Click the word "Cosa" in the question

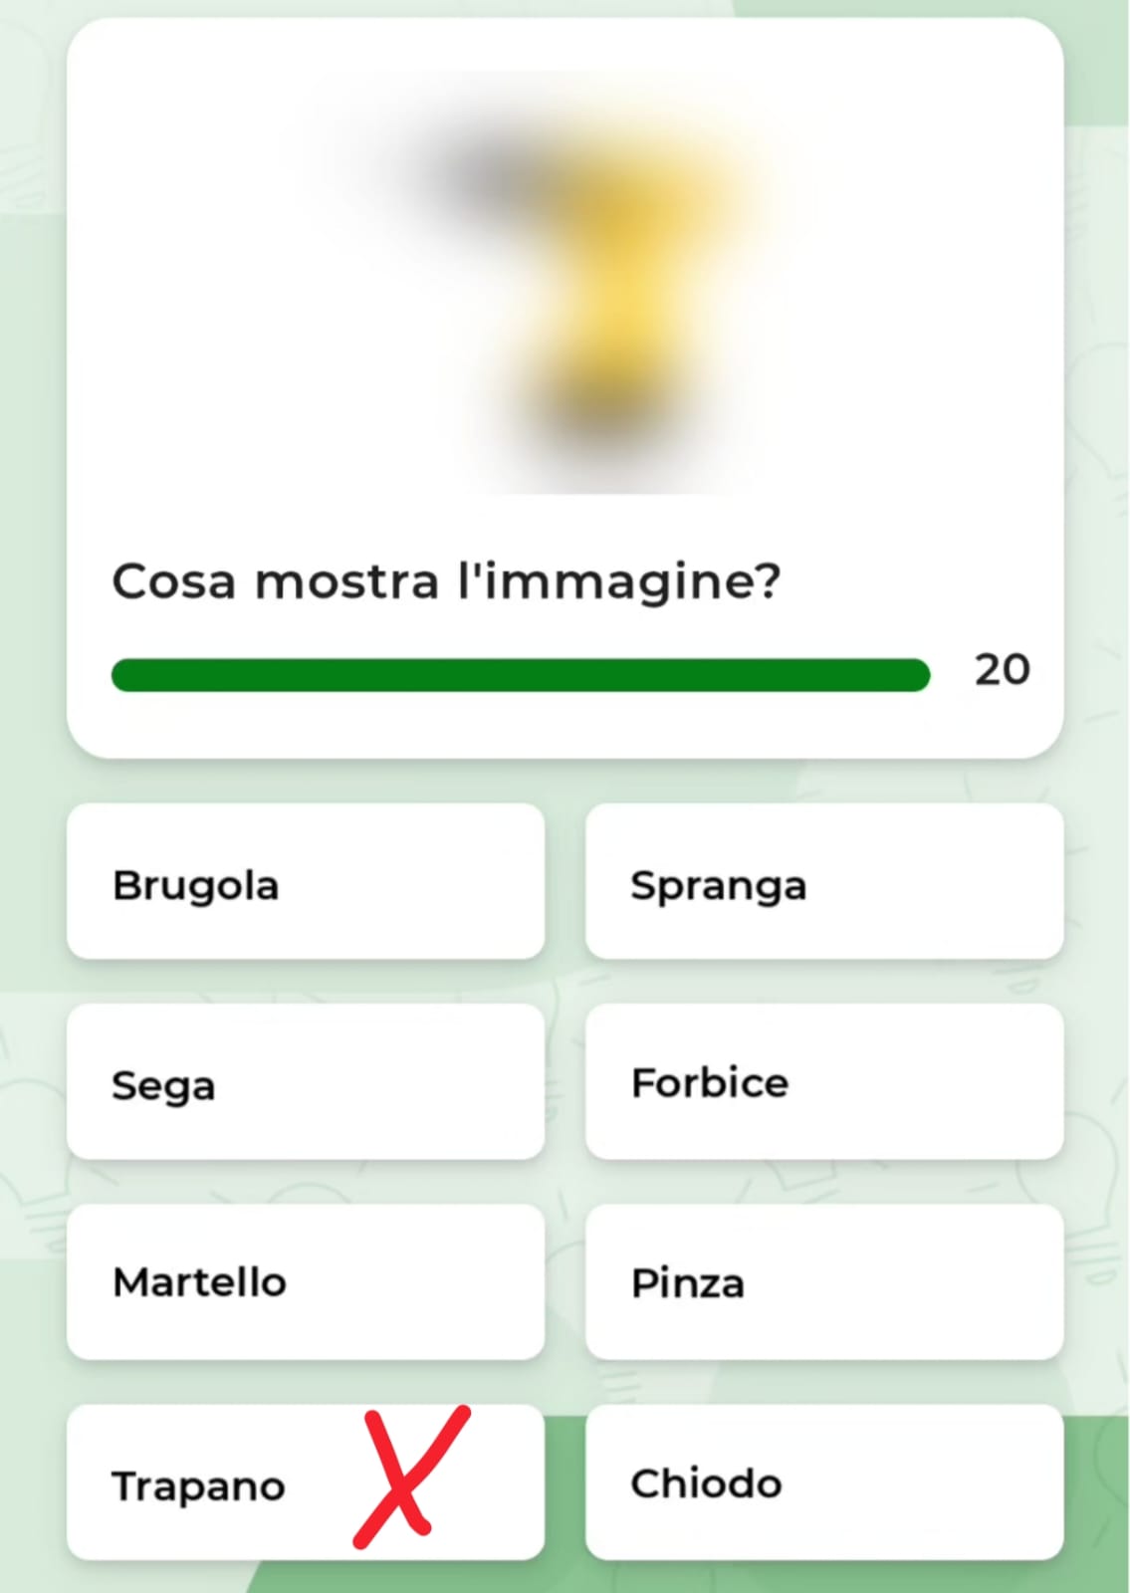point(174,581)
